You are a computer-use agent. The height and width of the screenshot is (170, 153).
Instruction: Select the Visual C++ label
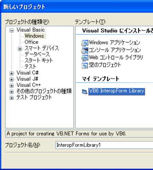[28, 85]
